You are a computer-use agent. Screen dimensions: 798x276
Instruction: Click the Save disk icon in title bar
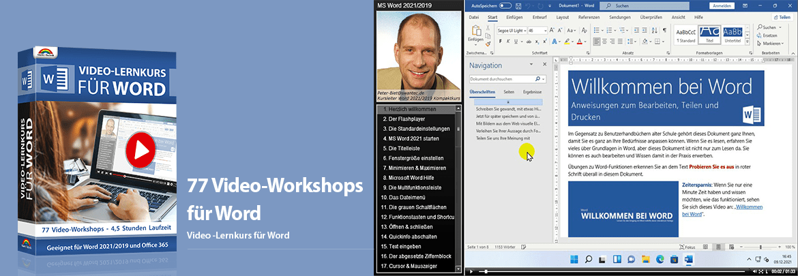tap(517, 5)
